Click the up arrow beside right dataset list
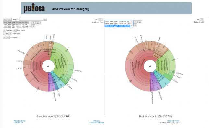Screen dimensions: 209x128 coord(135,22)
